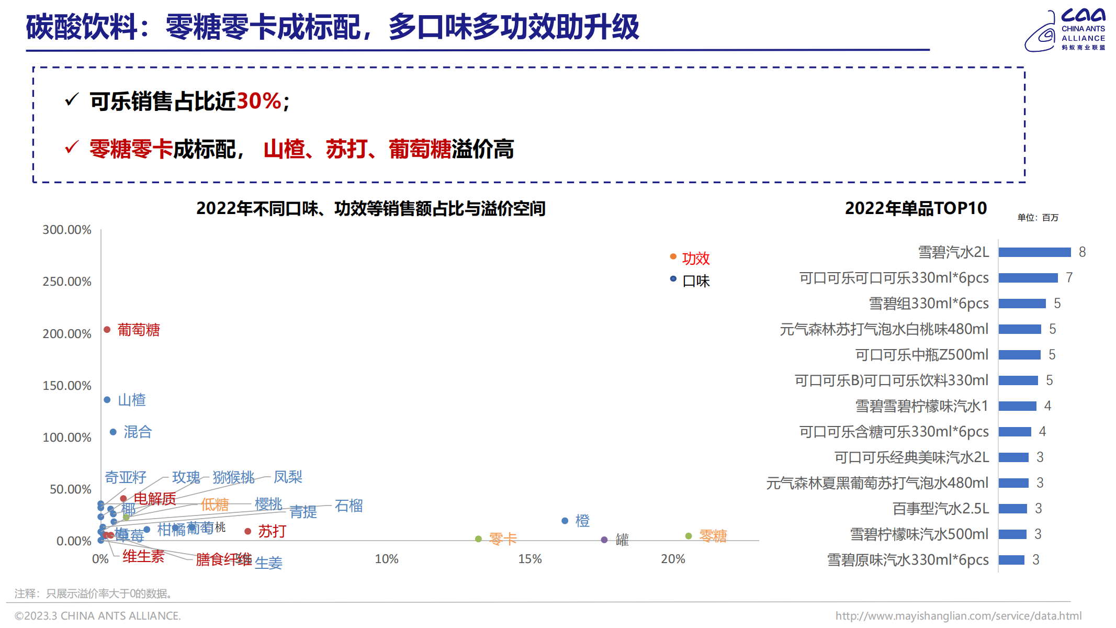Click the value 7 beside the 可口可乐330ml*6pcs bar
The height and width of the screenshot is (628, 1116).
tap(1069, 278)
